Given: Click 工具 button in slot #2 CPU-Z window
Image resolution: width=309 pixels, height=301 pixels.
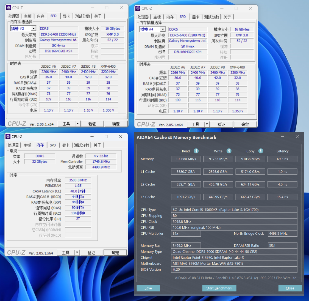Looking at the screenshot, I should pos(66,124).
